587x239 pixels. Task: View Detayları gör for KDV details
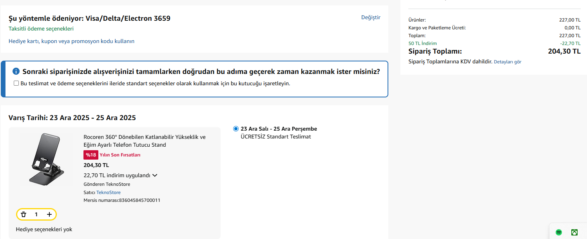[x=507, y=62]
